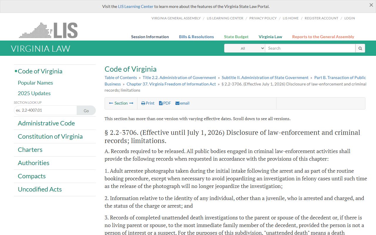
Task: Print this code section
Action: pos(148,103)
